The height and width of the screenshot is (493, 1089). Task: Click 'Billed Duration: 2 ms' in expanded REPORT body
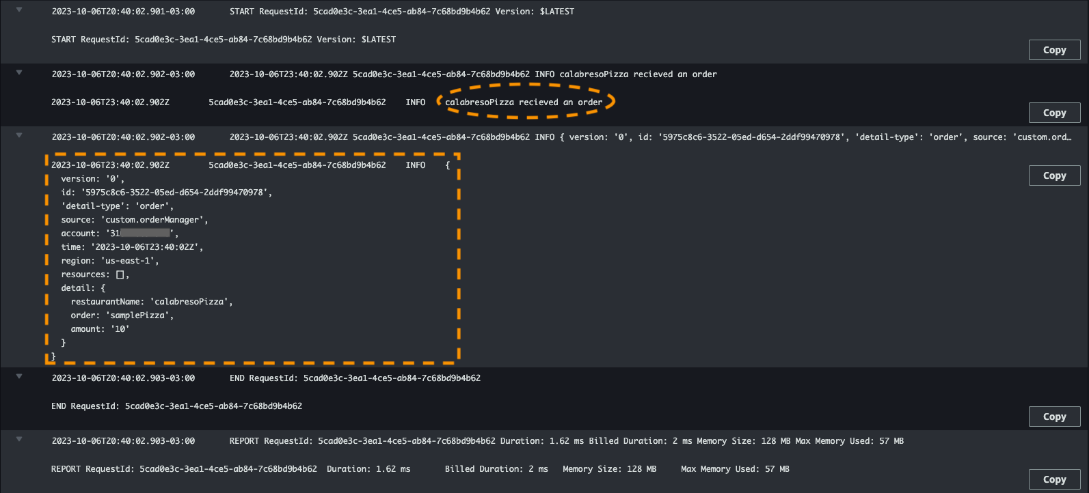[x=496, y=469]
